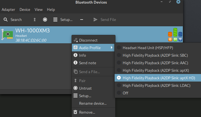
Task: Click the Send File toolbar label
Action: click(x=108, y=20)
